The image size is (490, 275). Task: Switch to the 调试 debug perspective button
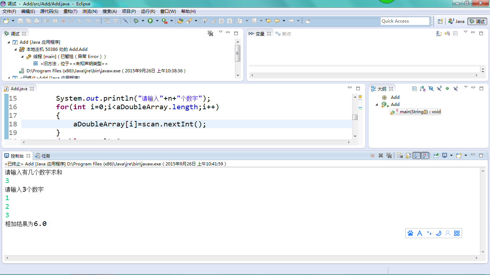[477, 21]
